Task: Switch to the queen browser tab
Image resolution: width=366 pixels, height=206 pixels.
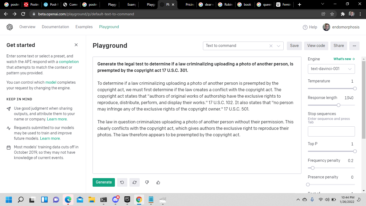Action: click(264, 5)
